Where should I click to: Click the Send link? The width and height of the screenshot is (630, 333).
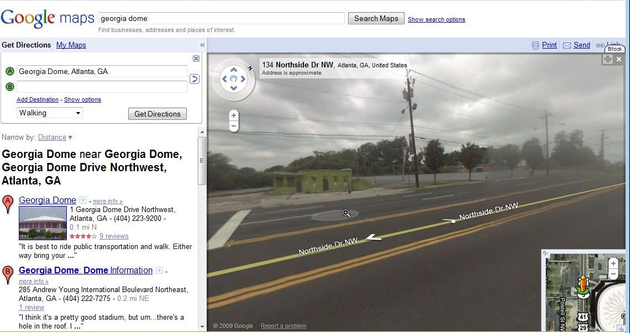click(x=582, y=45)
